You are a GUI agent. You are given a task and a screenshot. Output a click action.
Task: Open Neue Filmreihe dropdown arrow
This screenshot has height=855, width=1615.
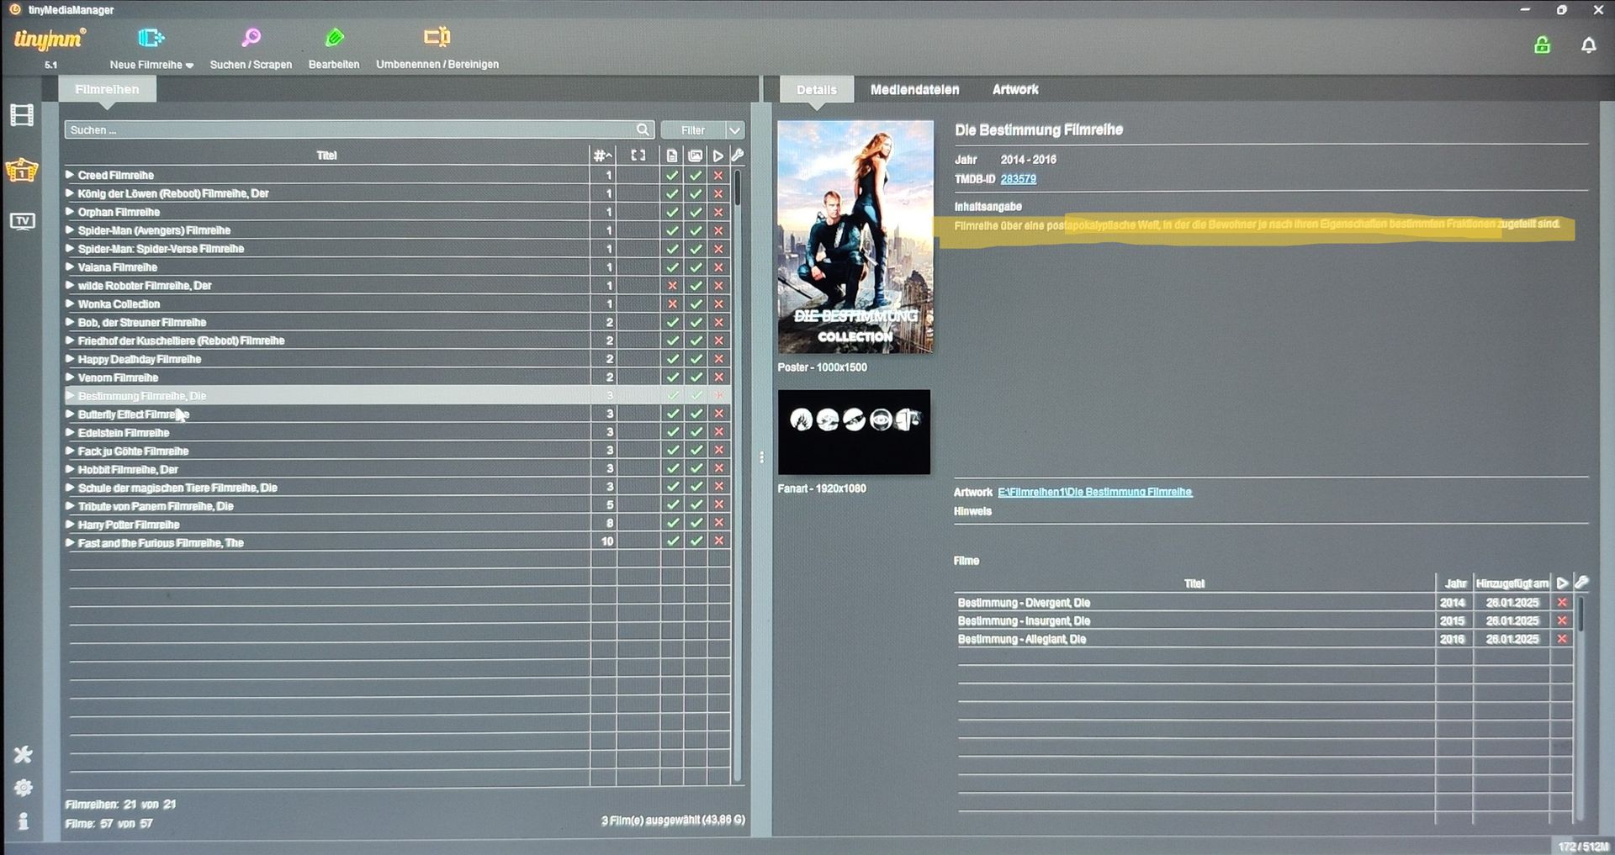coord(189,66)
